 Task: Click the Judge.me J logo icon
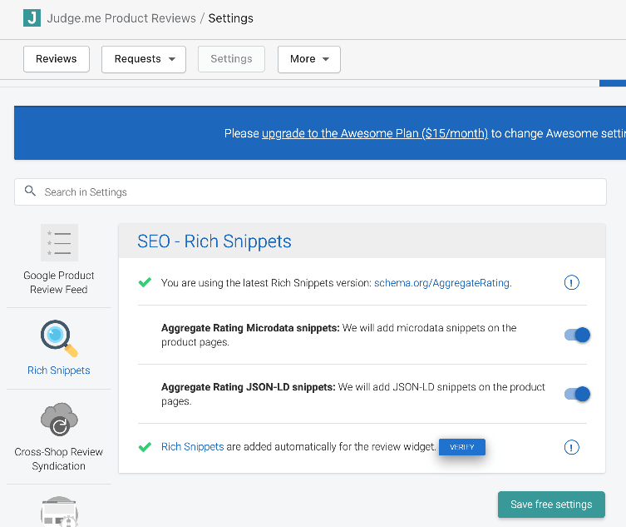[32, 18]
